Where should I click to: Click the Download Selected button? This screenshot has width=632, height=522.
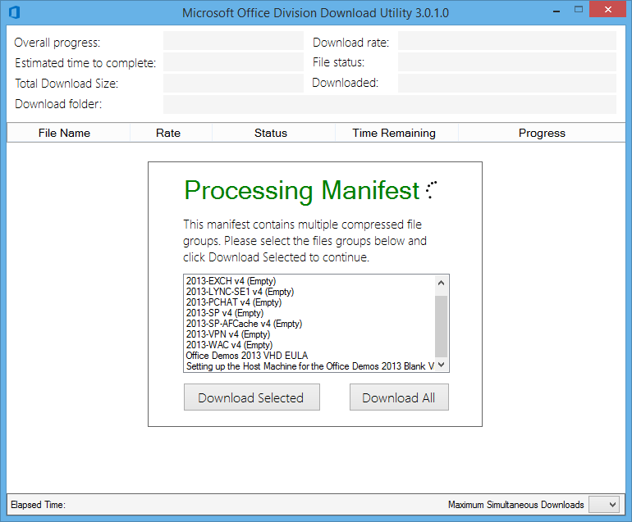click(x=252, y=397)
